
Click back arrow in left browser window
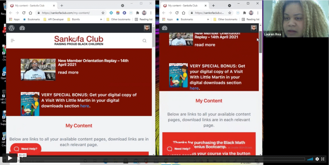(x=11, y=13)
